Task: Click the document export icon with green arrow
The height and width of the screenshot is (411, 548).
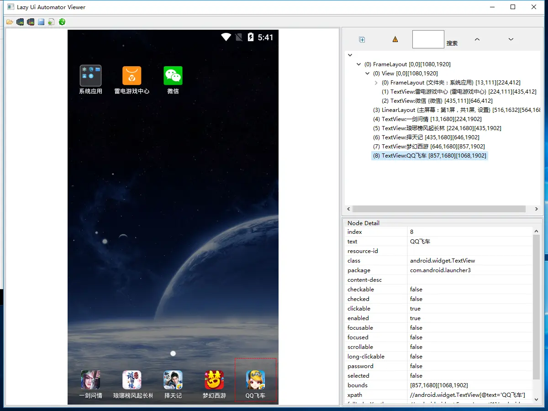Action: coord(51,22)
